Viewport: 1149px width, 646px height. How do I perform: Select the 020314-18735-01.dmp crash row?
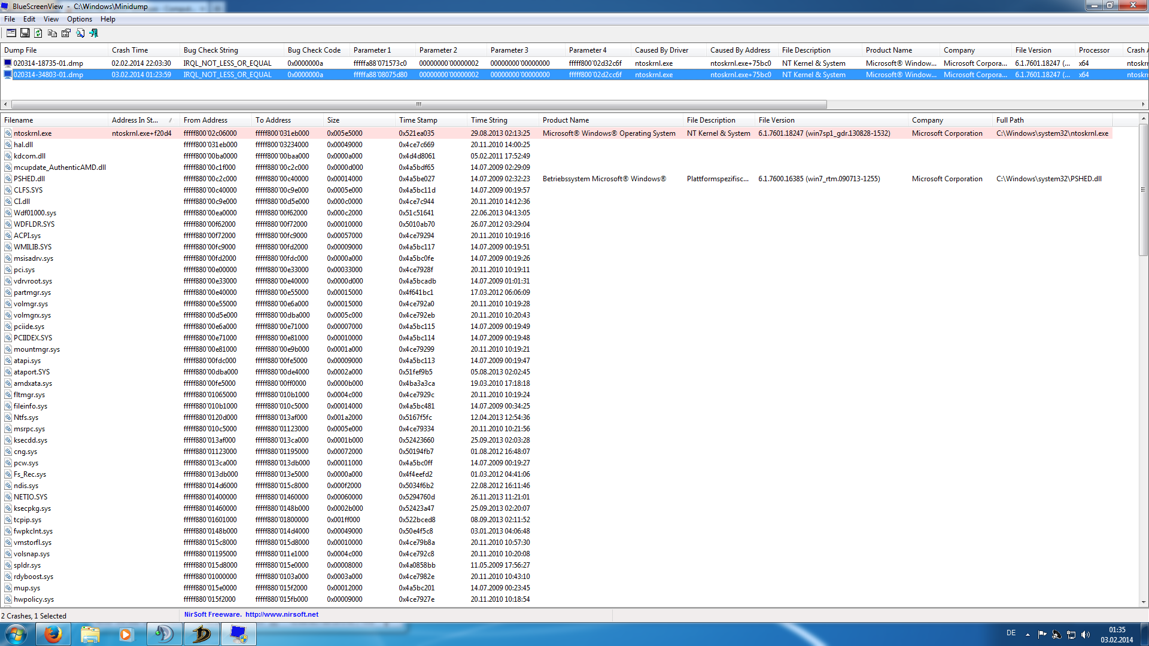click(x=48, y=63)
